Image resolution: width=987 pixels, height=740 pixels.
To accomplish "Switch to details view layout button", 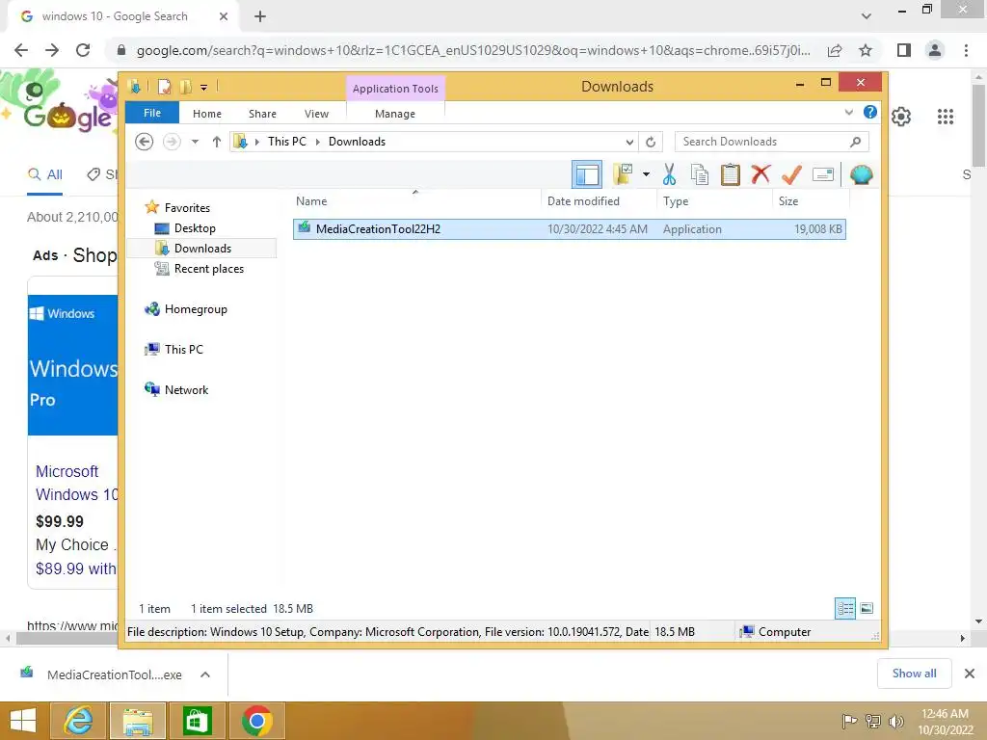I will [845, 608].
